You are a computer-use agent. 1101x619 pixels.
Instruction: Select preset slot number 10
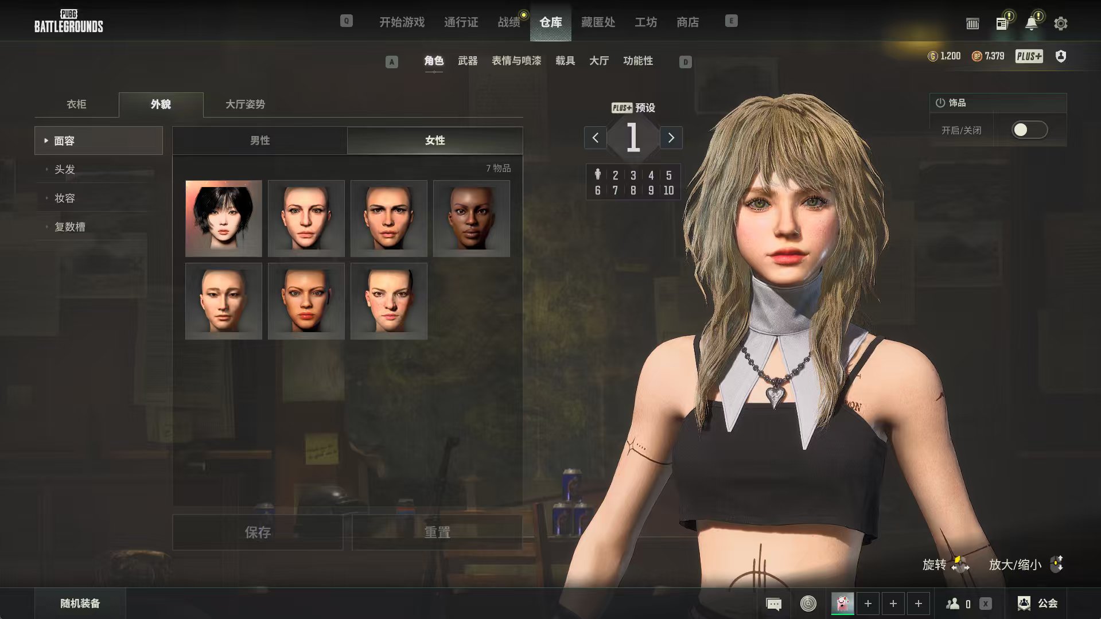point(668,190)
